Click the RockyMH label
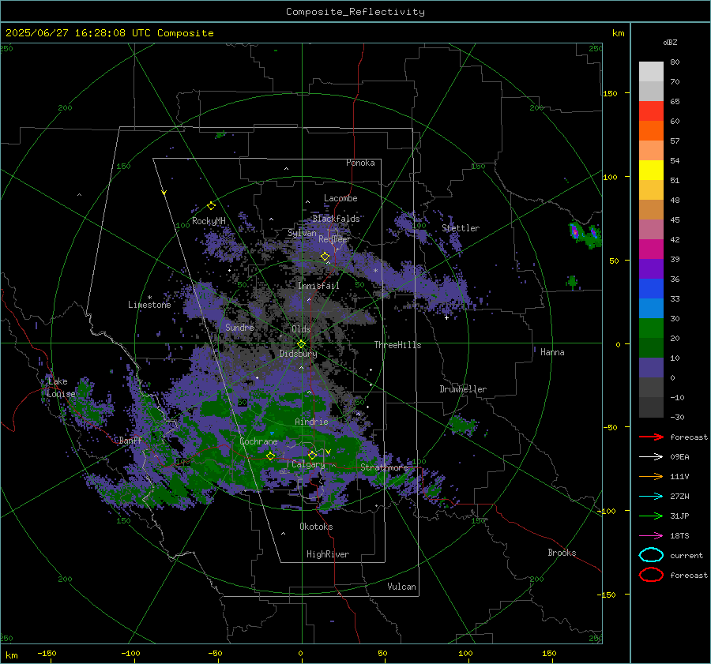Image resolution: width=711 pixels, height=664 pixels. point(209,221)
